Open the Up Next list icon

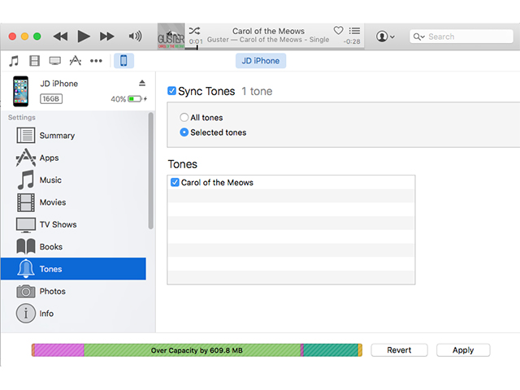(x=354, y=31)
